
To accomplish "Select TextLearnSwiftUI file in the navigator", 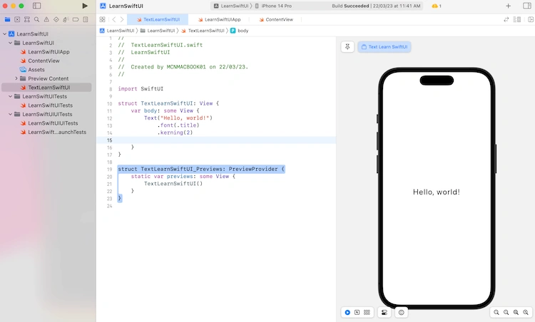I will point(46,87).
